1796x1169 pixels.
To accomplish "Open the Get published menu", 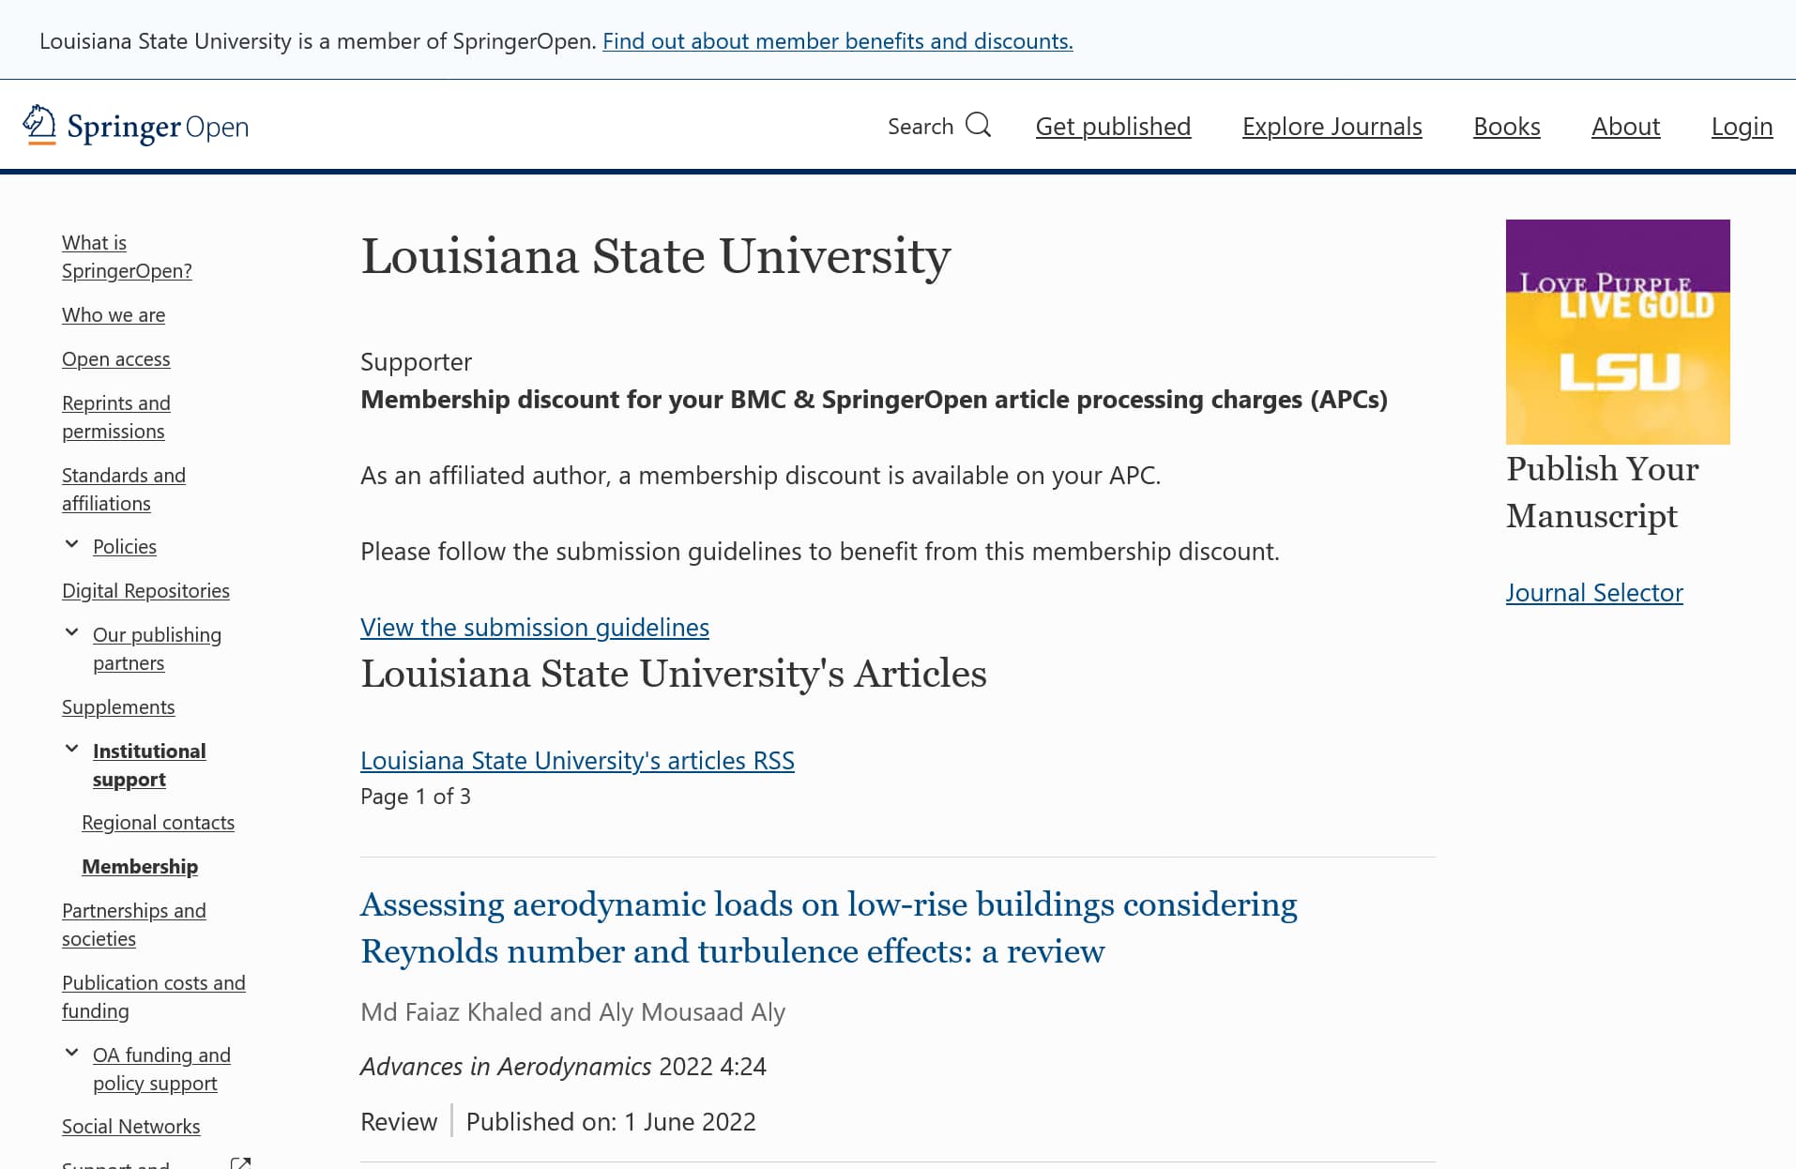I will 1113,126.
